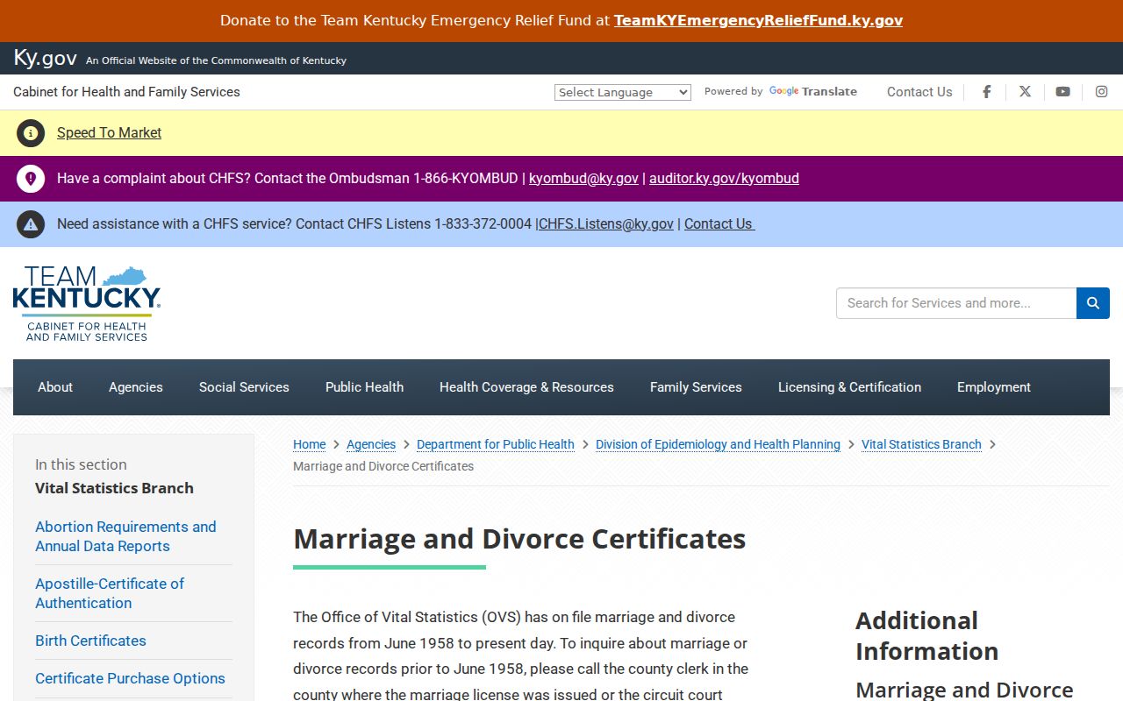Open the Social Services menu
Image resolution: width=1123 pixels, height=701 pixels.
244,387
